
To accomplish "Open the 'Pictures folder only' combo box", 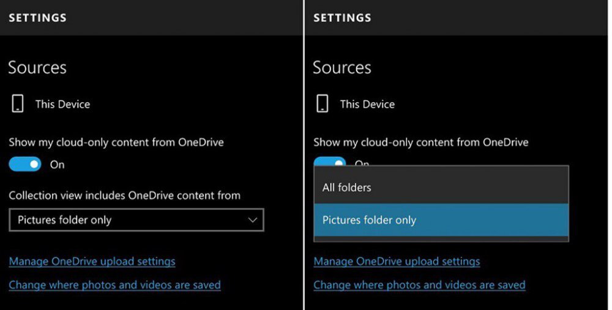I will (x=136, y=220).
